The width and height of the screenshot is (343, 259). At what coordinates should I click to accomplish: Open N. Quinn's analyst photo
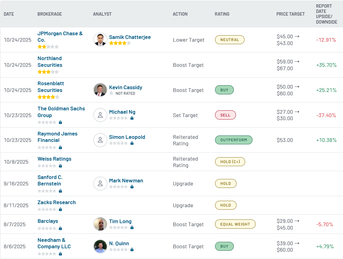tap(100, 246)
